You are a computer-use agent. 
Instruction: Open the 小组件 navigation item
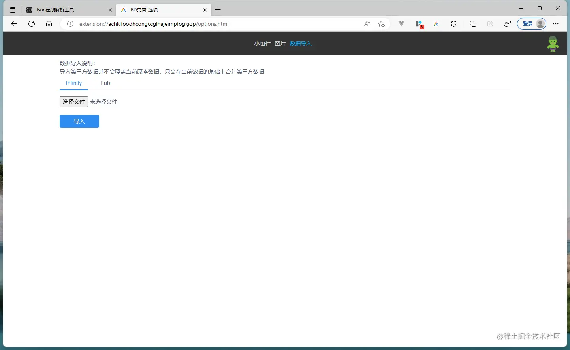[262, 44]
